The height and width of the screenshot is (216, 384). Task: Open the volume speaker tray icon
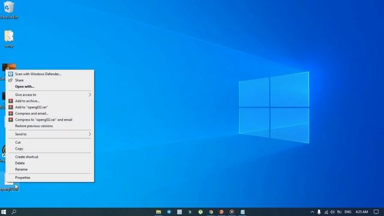click(x=332, y=212)
